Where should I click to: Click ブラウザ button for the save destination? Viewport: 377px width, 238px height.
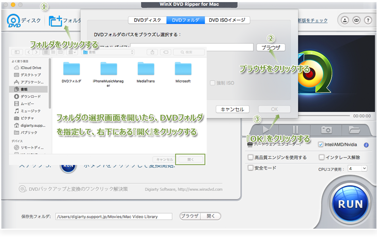coord(190,216)
